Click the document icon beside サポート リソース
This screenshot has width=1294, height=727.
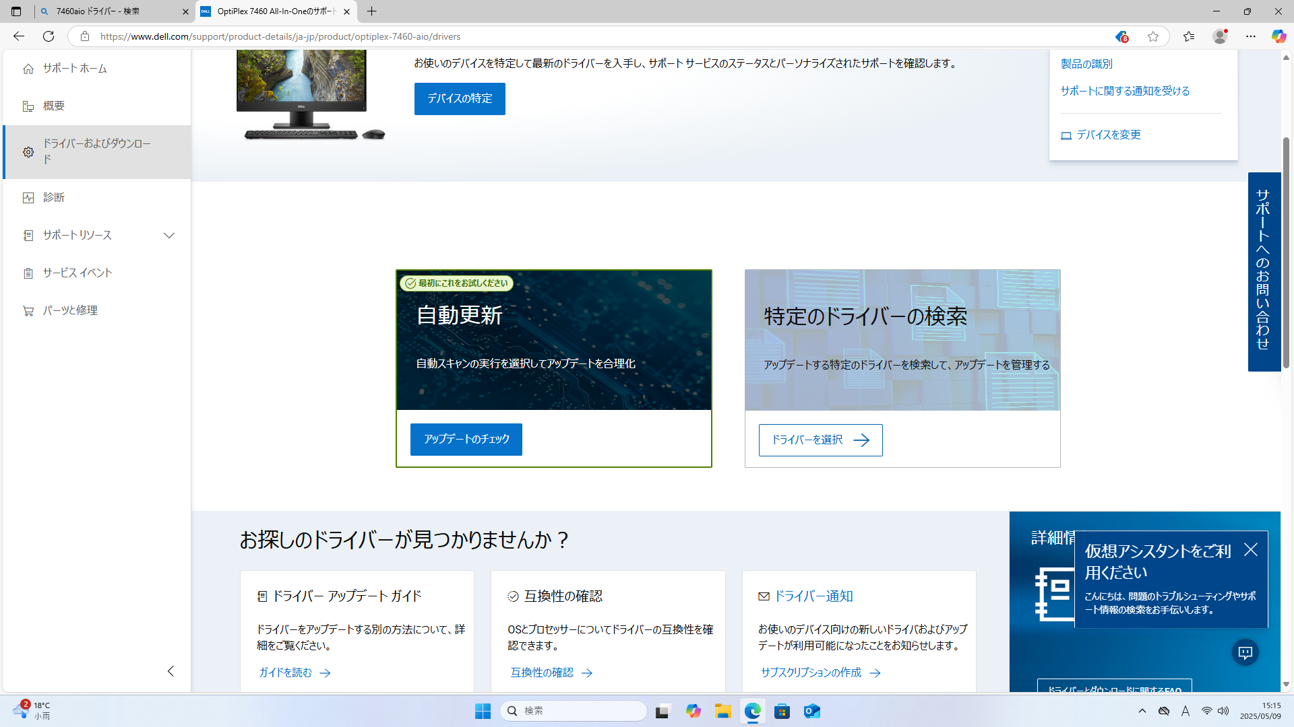[x=28, y=236]
